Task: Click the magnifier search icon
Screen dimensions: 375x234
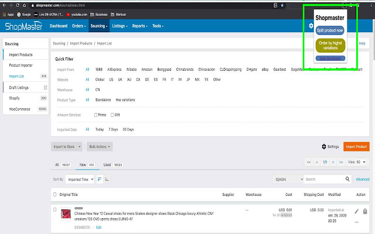Action: coord(347,179)
